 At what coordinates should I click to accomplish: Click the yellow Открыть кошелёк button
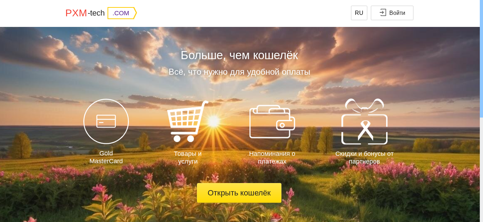click(x=239, y=193)
